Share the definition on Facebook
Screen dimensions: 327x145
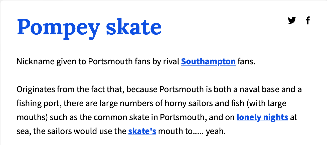pos(308,20)
